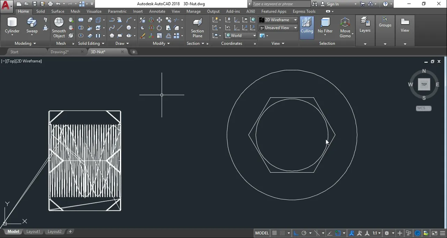Switch to the Visualize ribbon tab
The image size is (447, 238).
coord(94,11)
